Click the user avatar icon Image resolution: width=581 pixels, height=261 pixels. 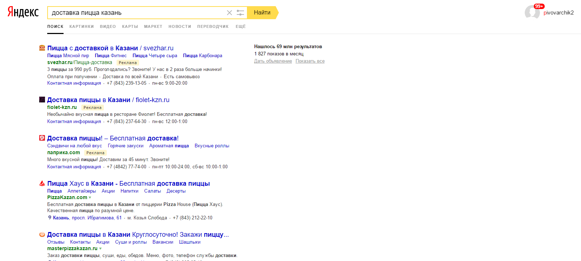[532, 13]
